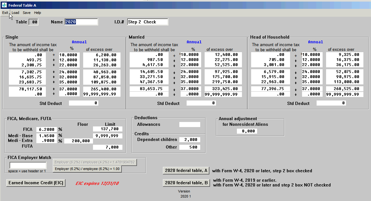Viewport: 371px width, 201px height.
Task: Click Married withholding amount 33,271.50
Action: [x=149, y=77]
